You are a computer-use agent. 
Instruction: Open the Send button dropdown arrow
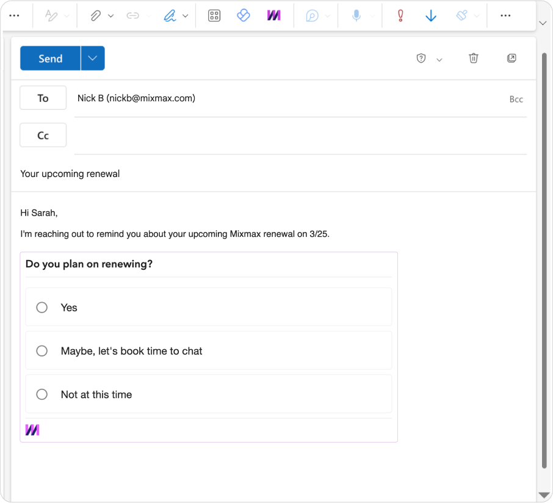point(92,58)
